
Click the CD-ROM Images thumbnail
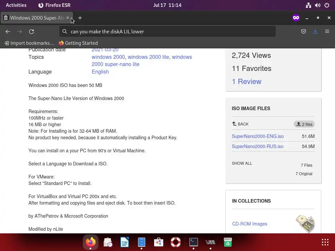[306, 224]
